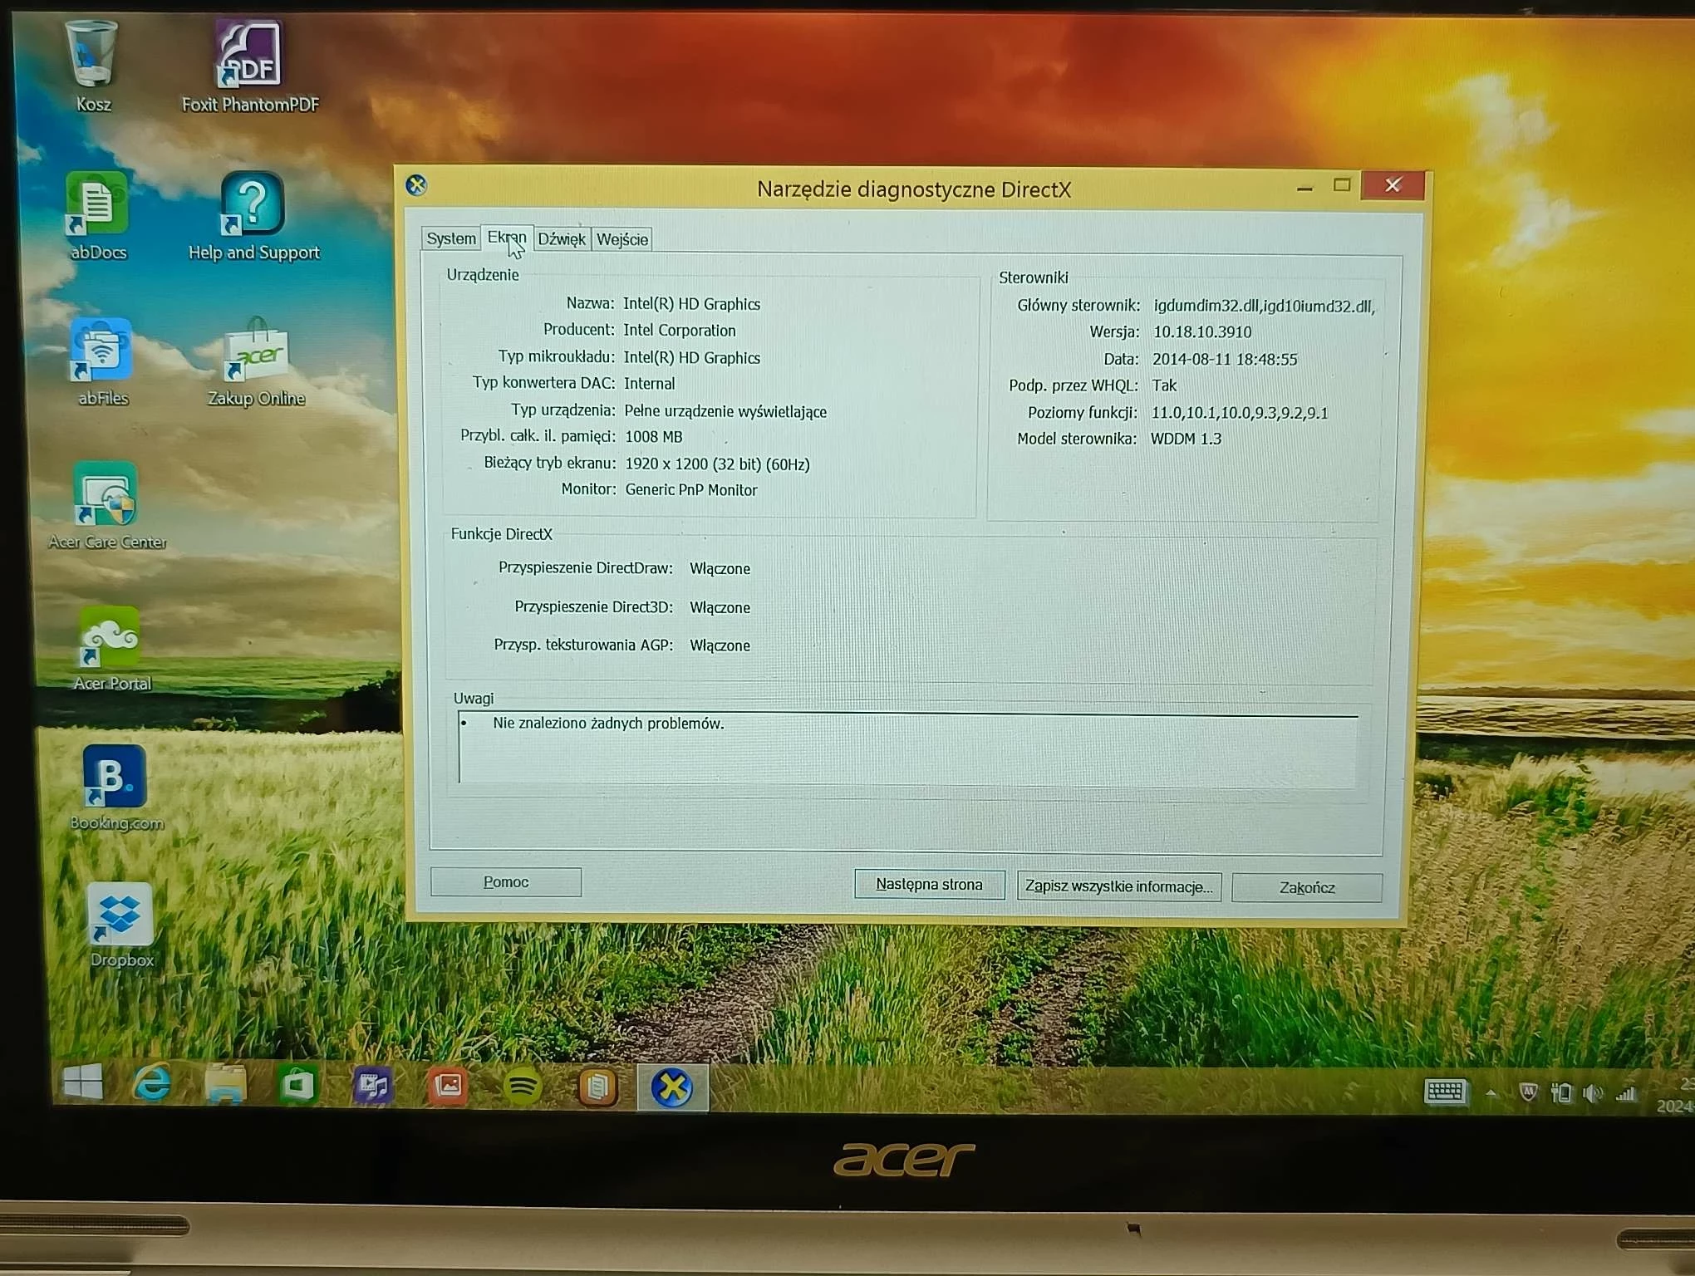Click the 'WDDM 1.3' driver model
1695x1276 pixels.
[1186, 439]
